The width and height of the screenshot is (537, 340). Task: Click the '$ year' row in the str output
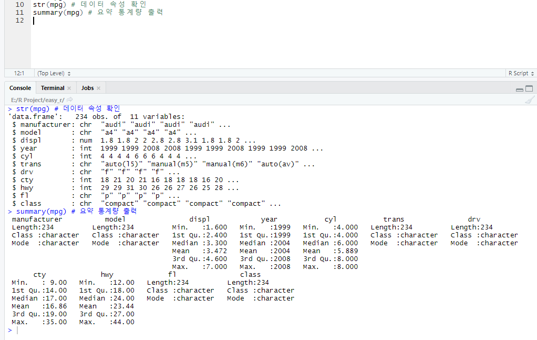point(168,148)
